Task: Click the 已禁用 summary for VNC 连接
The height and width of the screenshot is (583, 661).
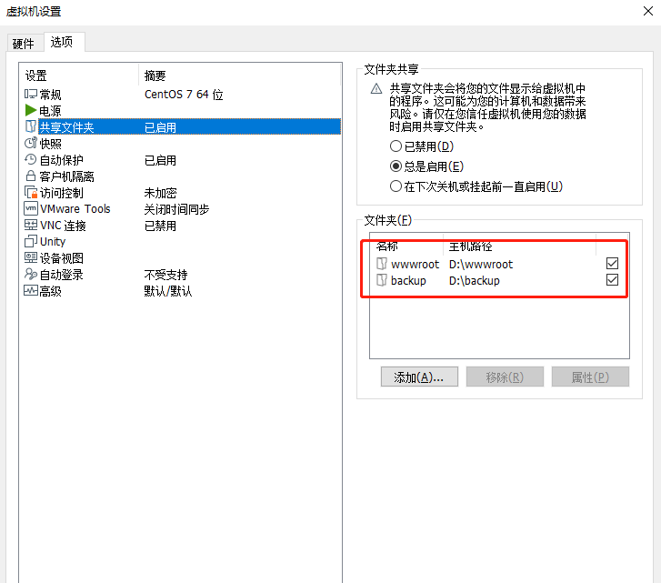Action: (160, 226)
